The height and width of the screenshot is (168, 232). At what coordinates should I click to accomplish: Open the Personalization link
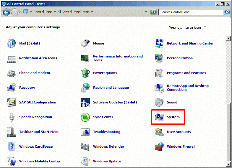pyautogui.click(x=180, y=58)
